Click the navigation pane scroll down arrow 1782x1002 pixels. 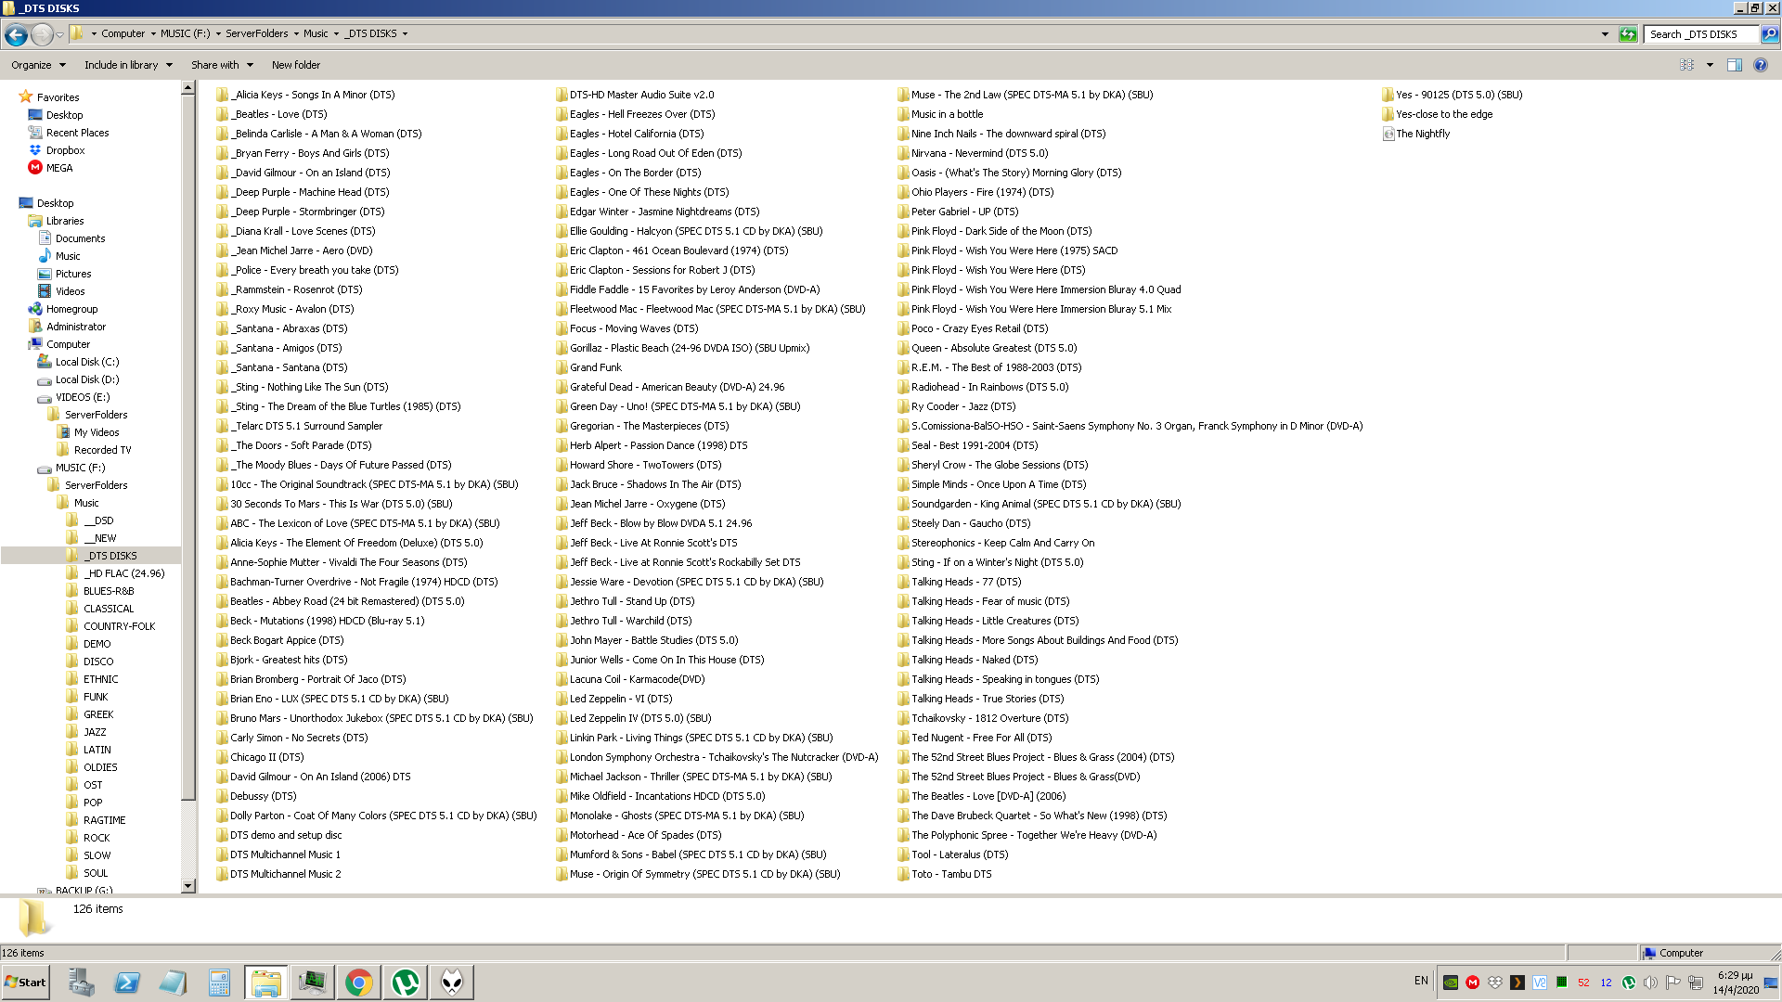tap(187, 886)
